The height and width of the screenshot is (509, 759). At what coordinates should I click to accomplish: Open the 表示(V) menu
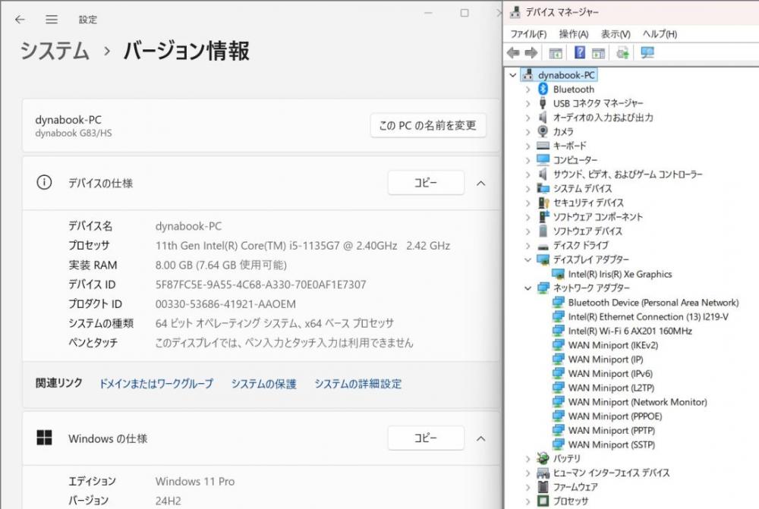click(x=616, y=34)
